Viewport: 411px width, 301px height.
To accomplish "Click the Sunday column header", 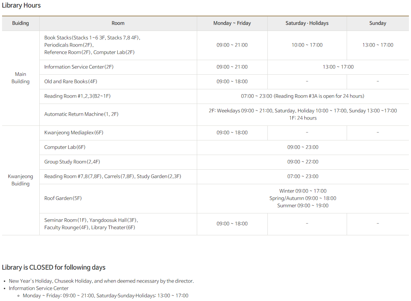I will click(378, 23).
